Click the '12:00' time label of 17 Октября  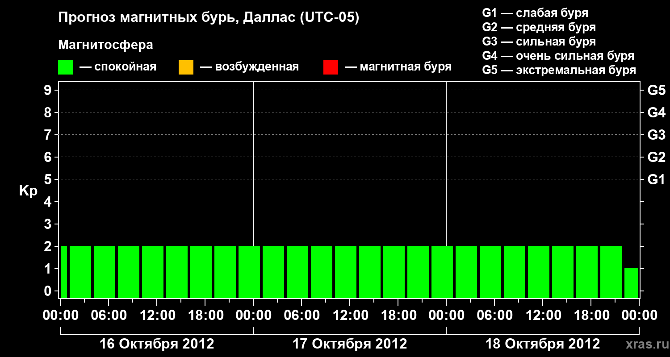coord(350,315)
